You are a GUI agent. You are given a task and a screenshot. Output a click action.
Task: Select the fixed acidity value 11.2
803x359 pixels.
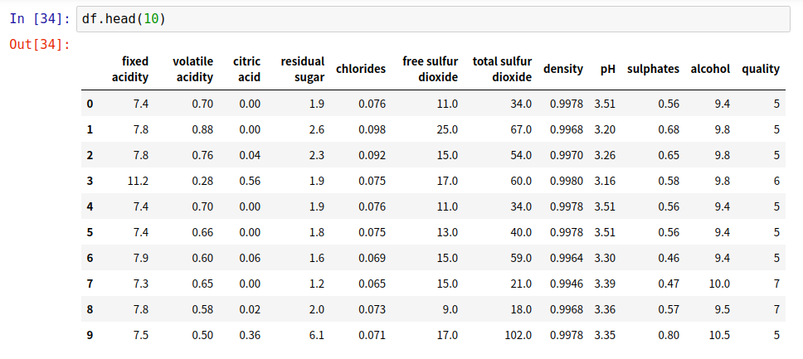point(138,181)
